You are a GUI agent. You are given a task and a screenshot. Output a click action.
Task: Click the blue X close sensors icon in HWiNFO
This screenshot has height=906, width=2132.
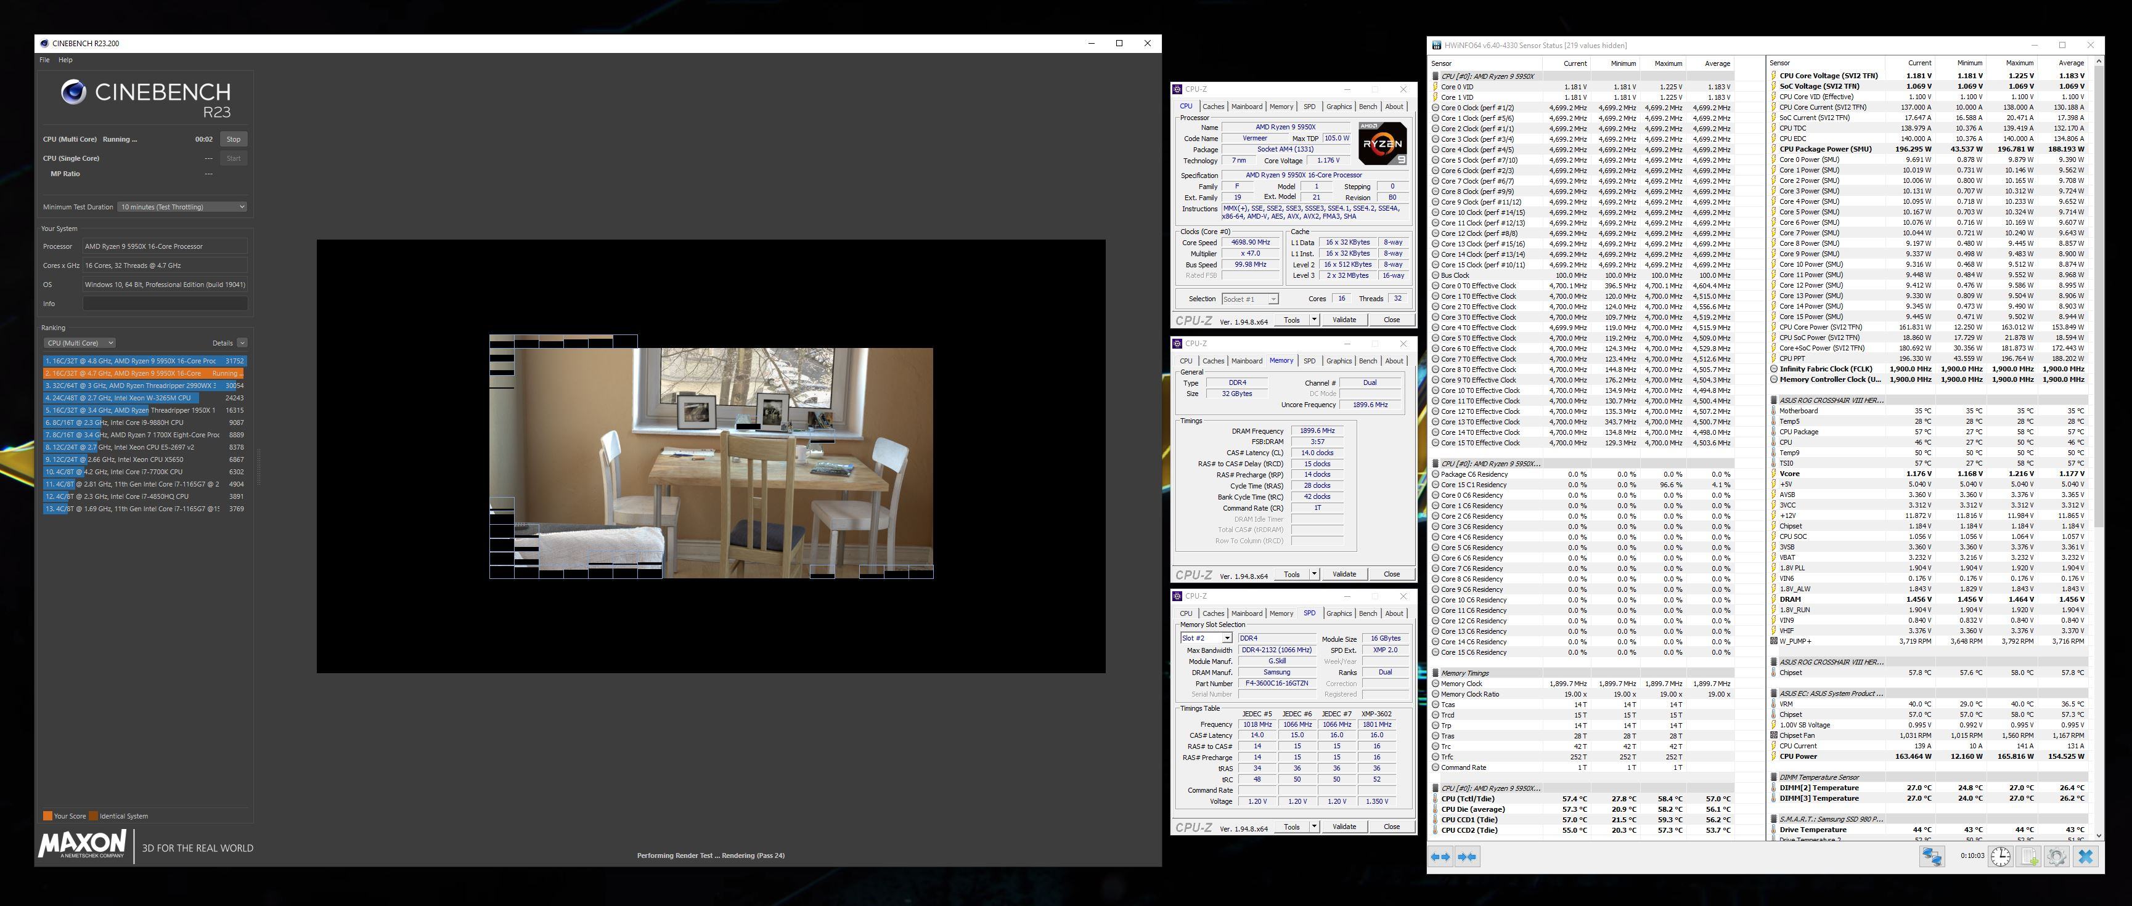2086,856
